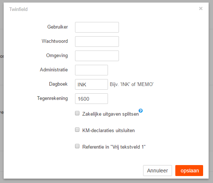Close the Twinfield dialog with the X
This screenshot has height=183, width=213.
(x=201, y=8)
